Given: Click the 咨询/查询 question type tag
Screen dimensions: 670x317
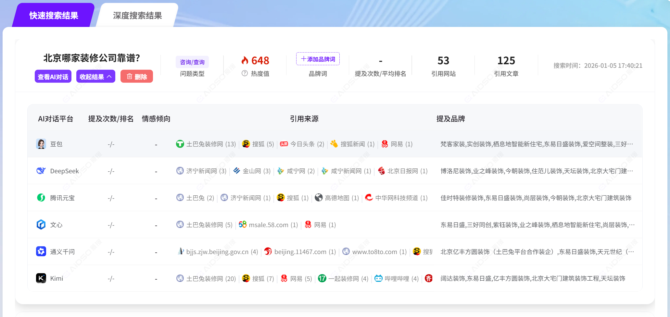Looking at the screenshot, I should click(192, 62).
